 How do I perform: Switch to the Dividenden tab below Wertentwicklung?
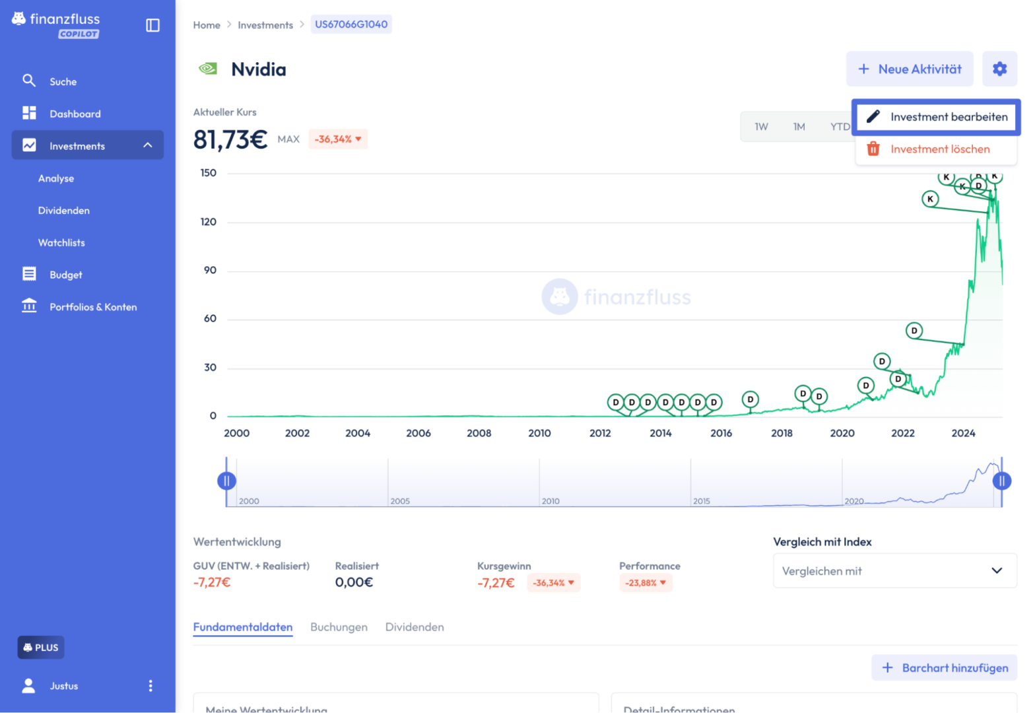pos(415,627)
